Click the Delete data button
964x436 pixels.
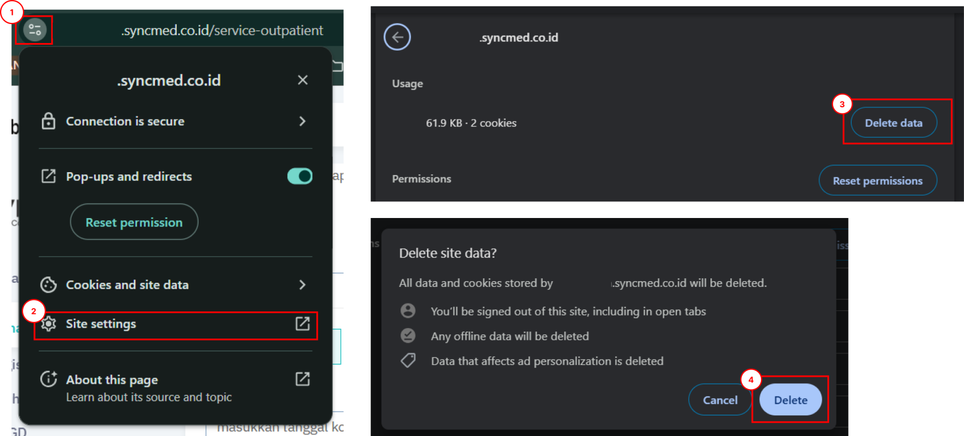click(x=893, y=123)
